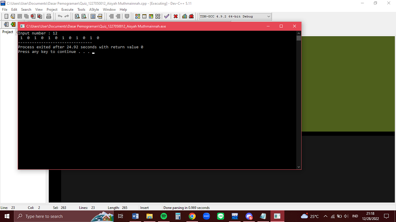396x222 pixels.
Task: Expand hidden icons in the system tray
Action: click(325, 216)
